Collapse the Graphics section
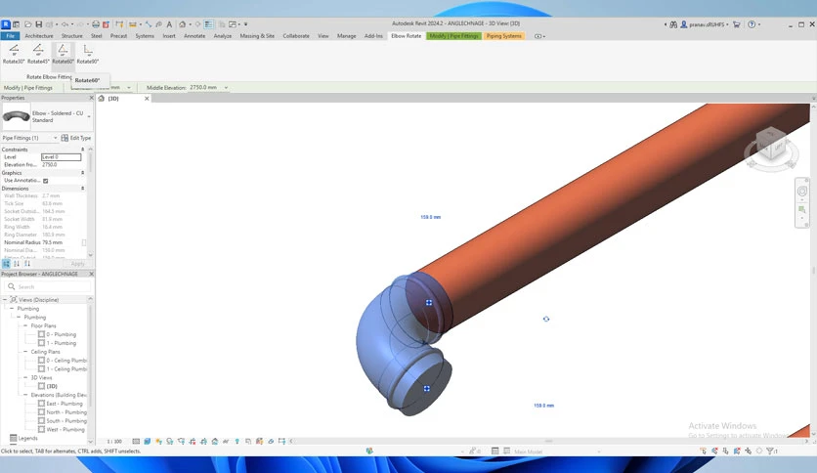817x473 pixels. click(x=82, y=172)
